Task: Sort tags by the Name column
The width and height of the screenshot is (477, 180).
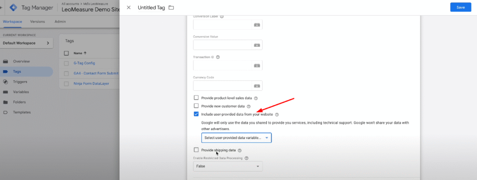Action: click(80, 53)
